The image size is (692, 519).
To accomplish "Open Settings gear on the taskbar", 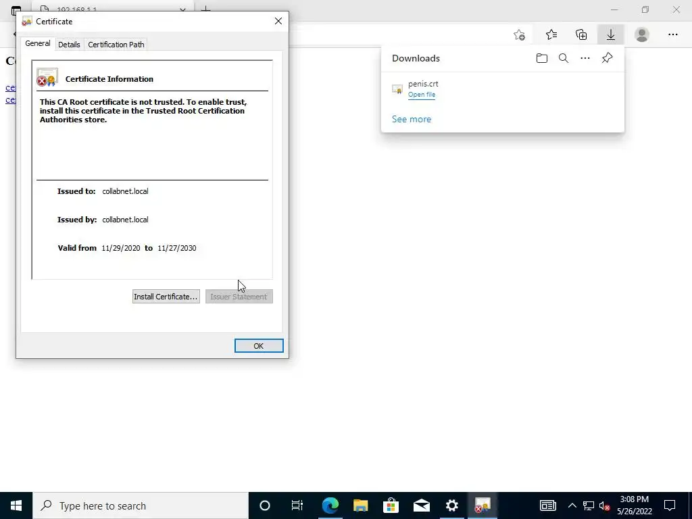I will (x=452, y=505).
